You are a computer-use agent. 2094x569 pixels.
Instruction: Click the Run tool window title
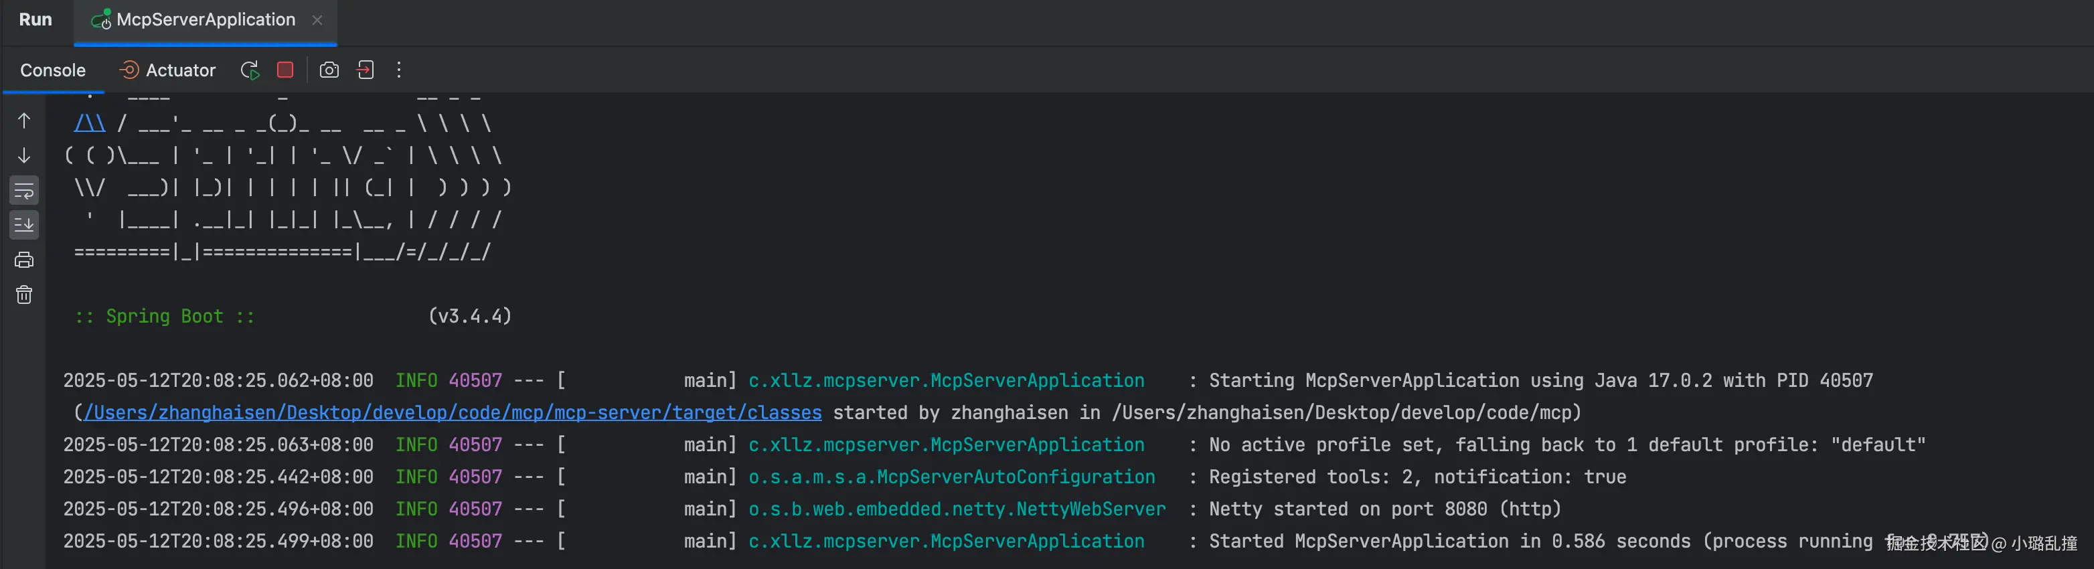click(35, 19)
